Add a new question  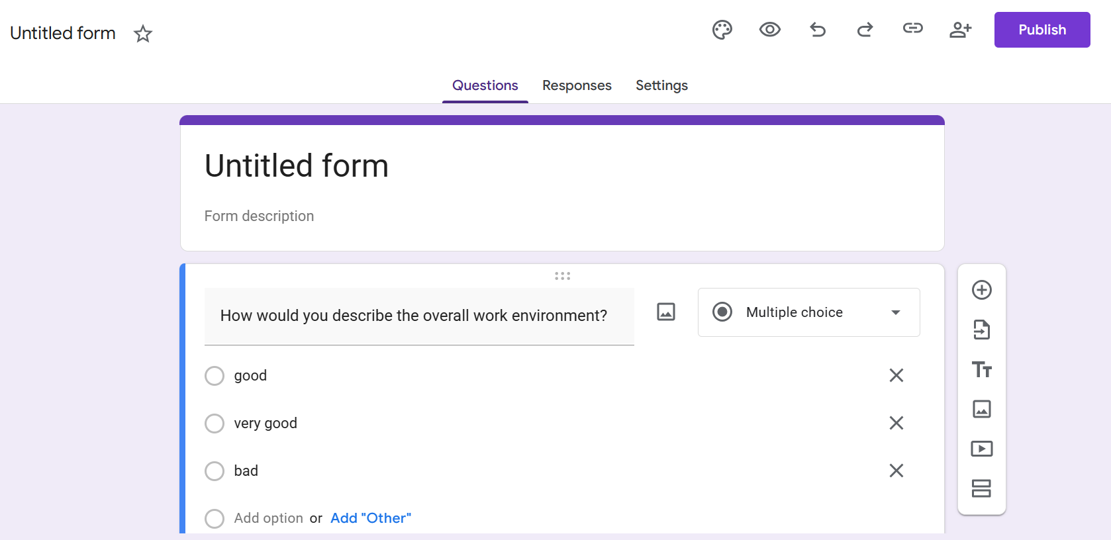(982, 290)
